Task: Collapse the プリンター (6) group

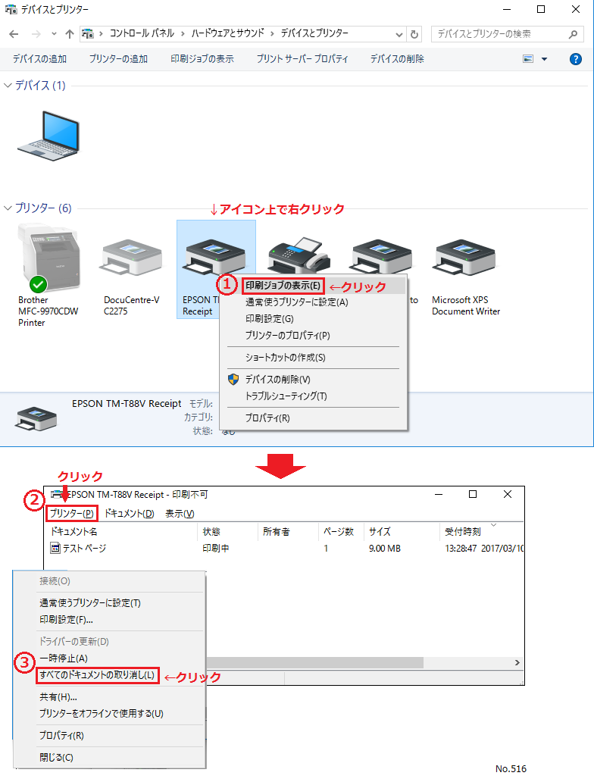Action: (8, 208)
